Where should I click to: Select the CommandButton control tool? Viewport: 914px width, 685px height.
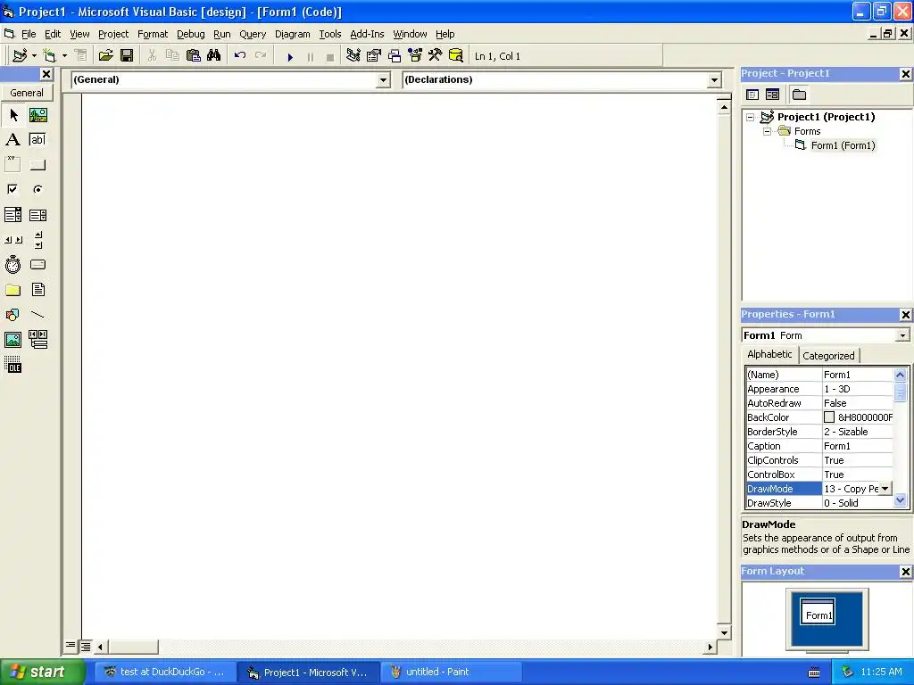click(x=38, y=165)
